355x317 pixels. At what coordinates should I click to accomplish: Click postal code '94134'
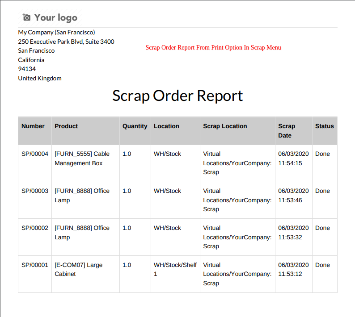27,69
